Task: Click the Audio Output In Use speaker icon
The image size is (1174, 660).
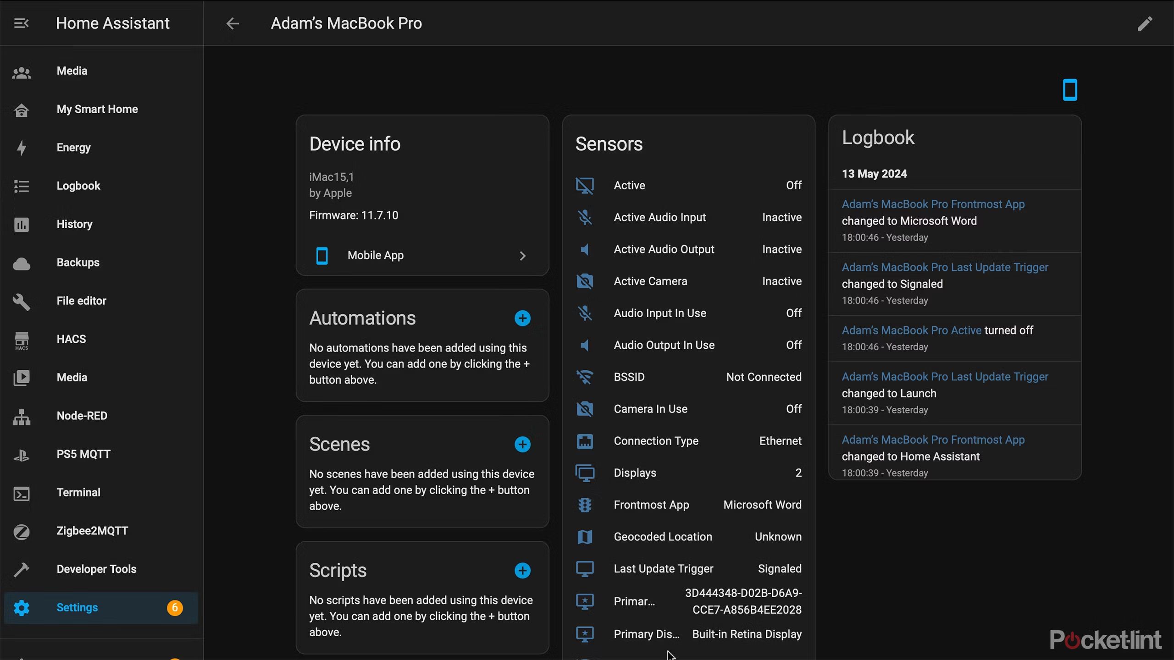Action: tap(585, 346)
